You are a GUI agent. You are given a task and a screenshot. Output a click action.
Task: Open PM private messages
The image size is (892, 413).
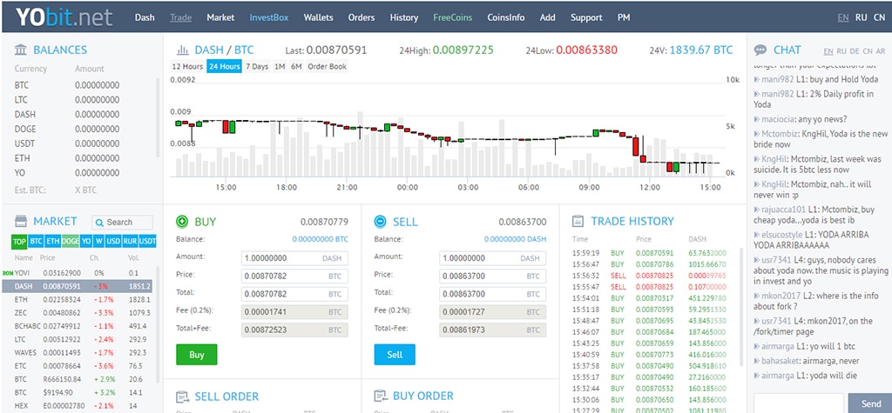coord(624,17)
